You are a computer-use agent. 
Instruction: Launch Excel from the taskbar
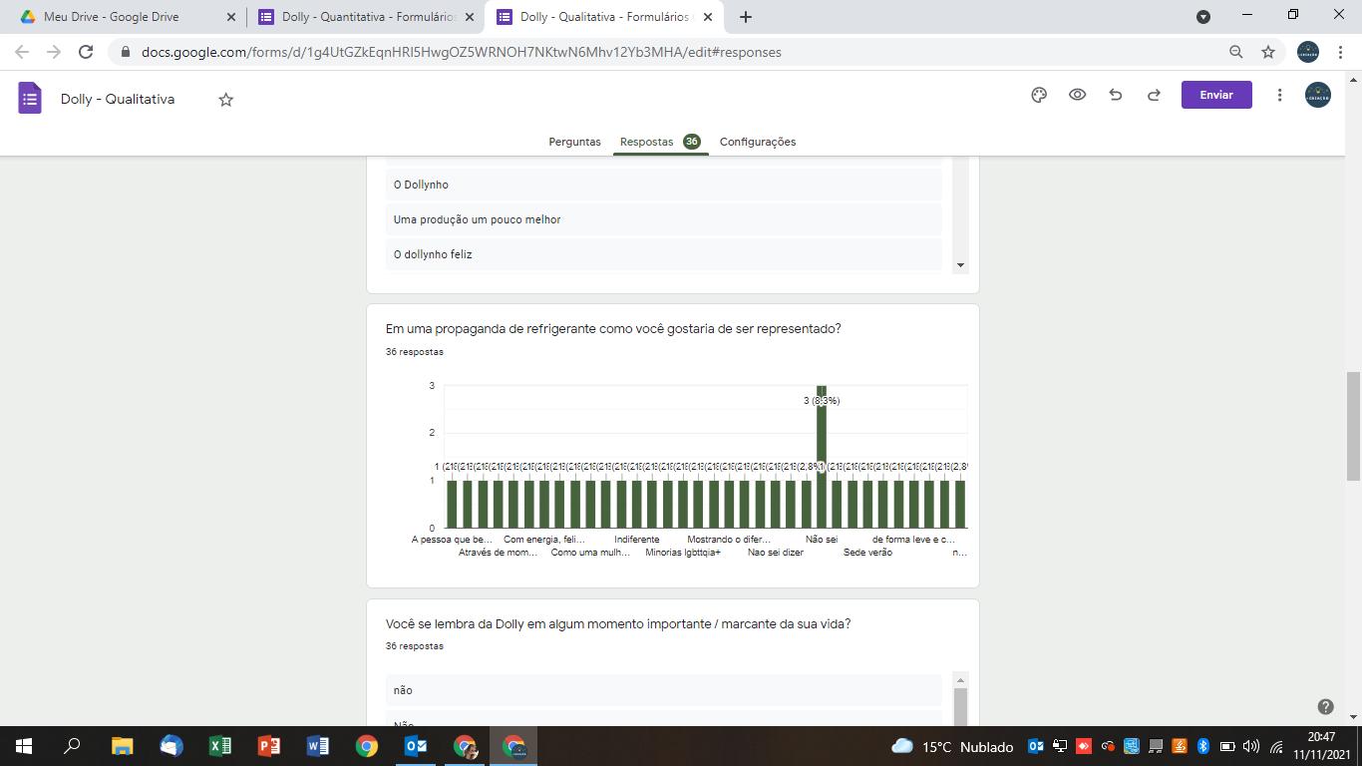click(x=219, y=746)
